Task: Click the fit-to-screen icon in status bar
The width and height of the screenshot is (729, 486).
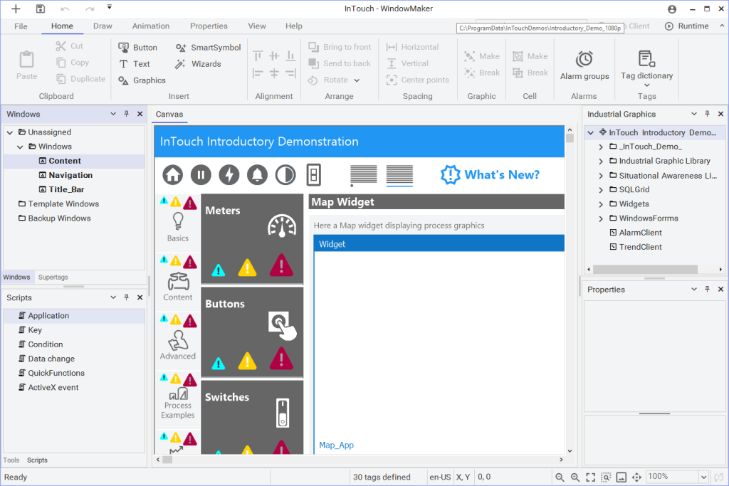Action: coord(590,477)
